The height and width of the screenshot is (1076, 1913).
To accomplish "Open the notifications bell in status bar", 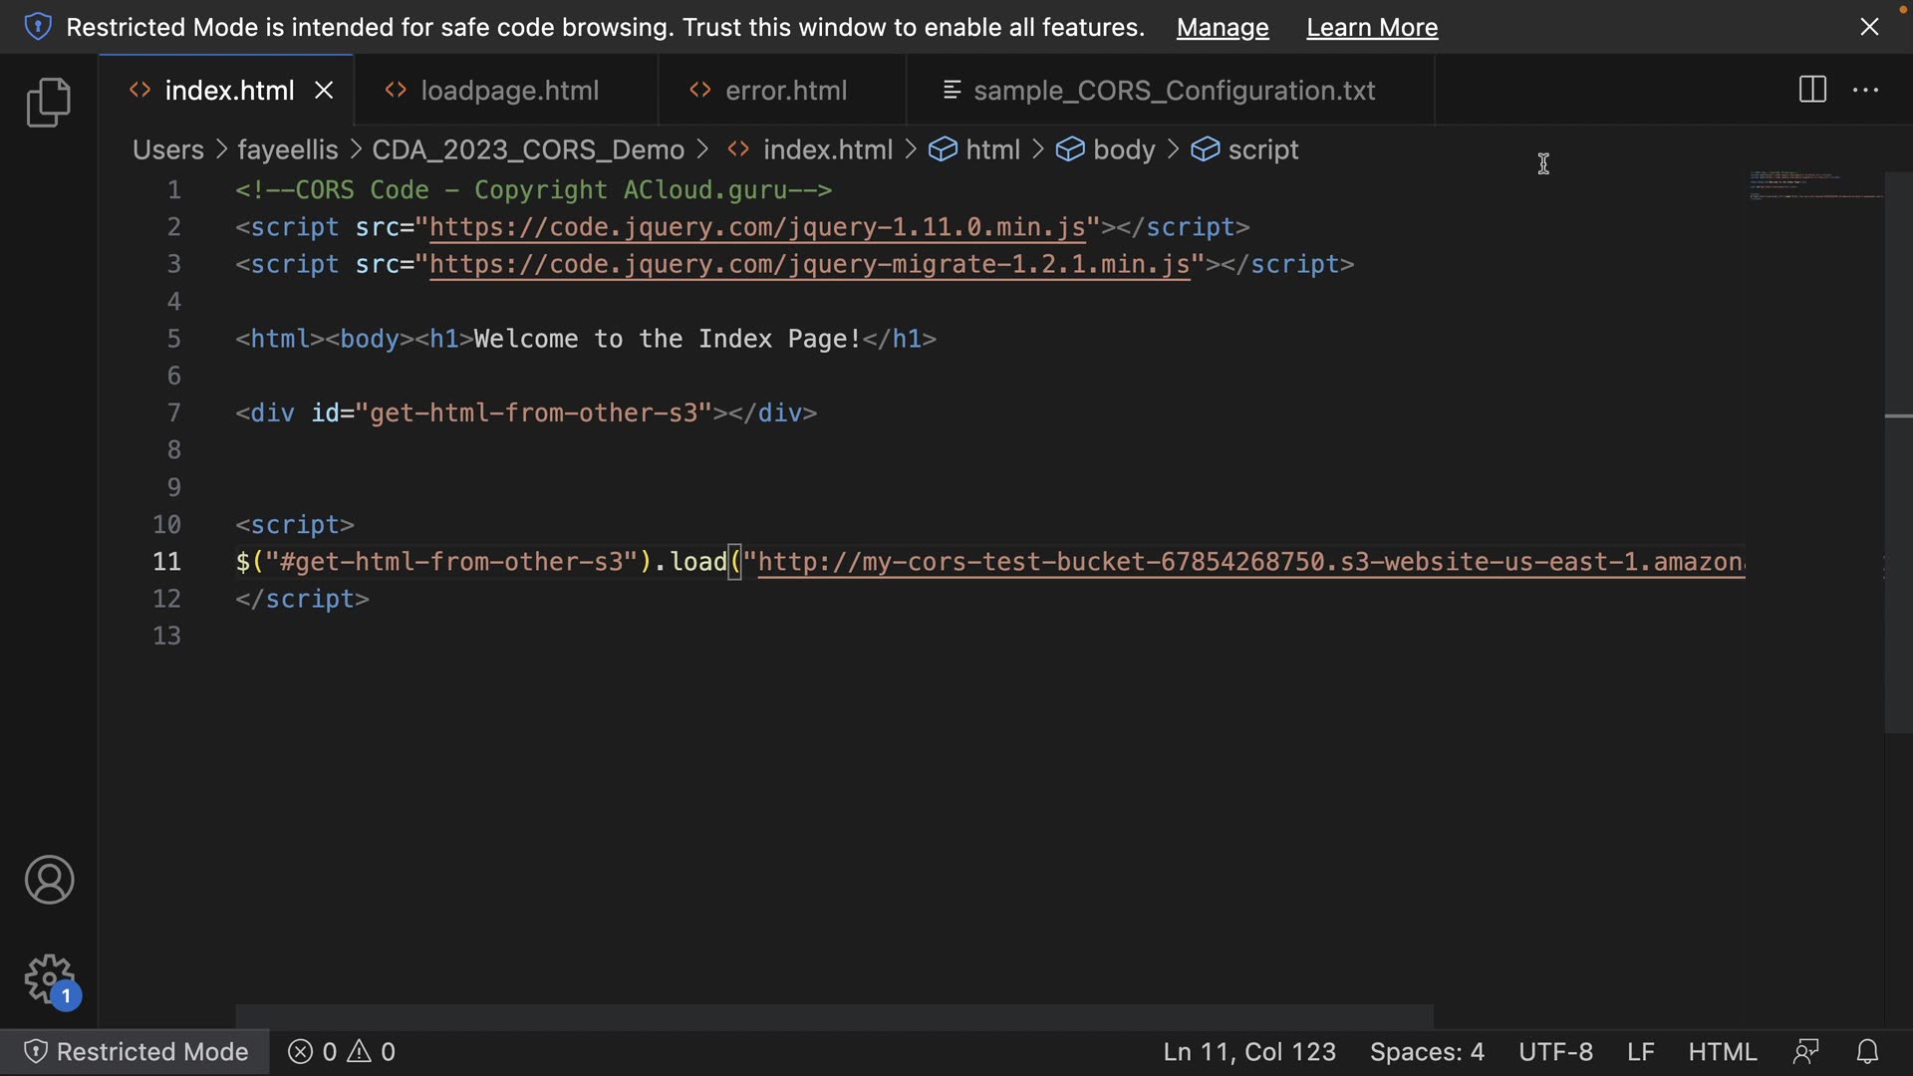I will tap(1867, 1051).
